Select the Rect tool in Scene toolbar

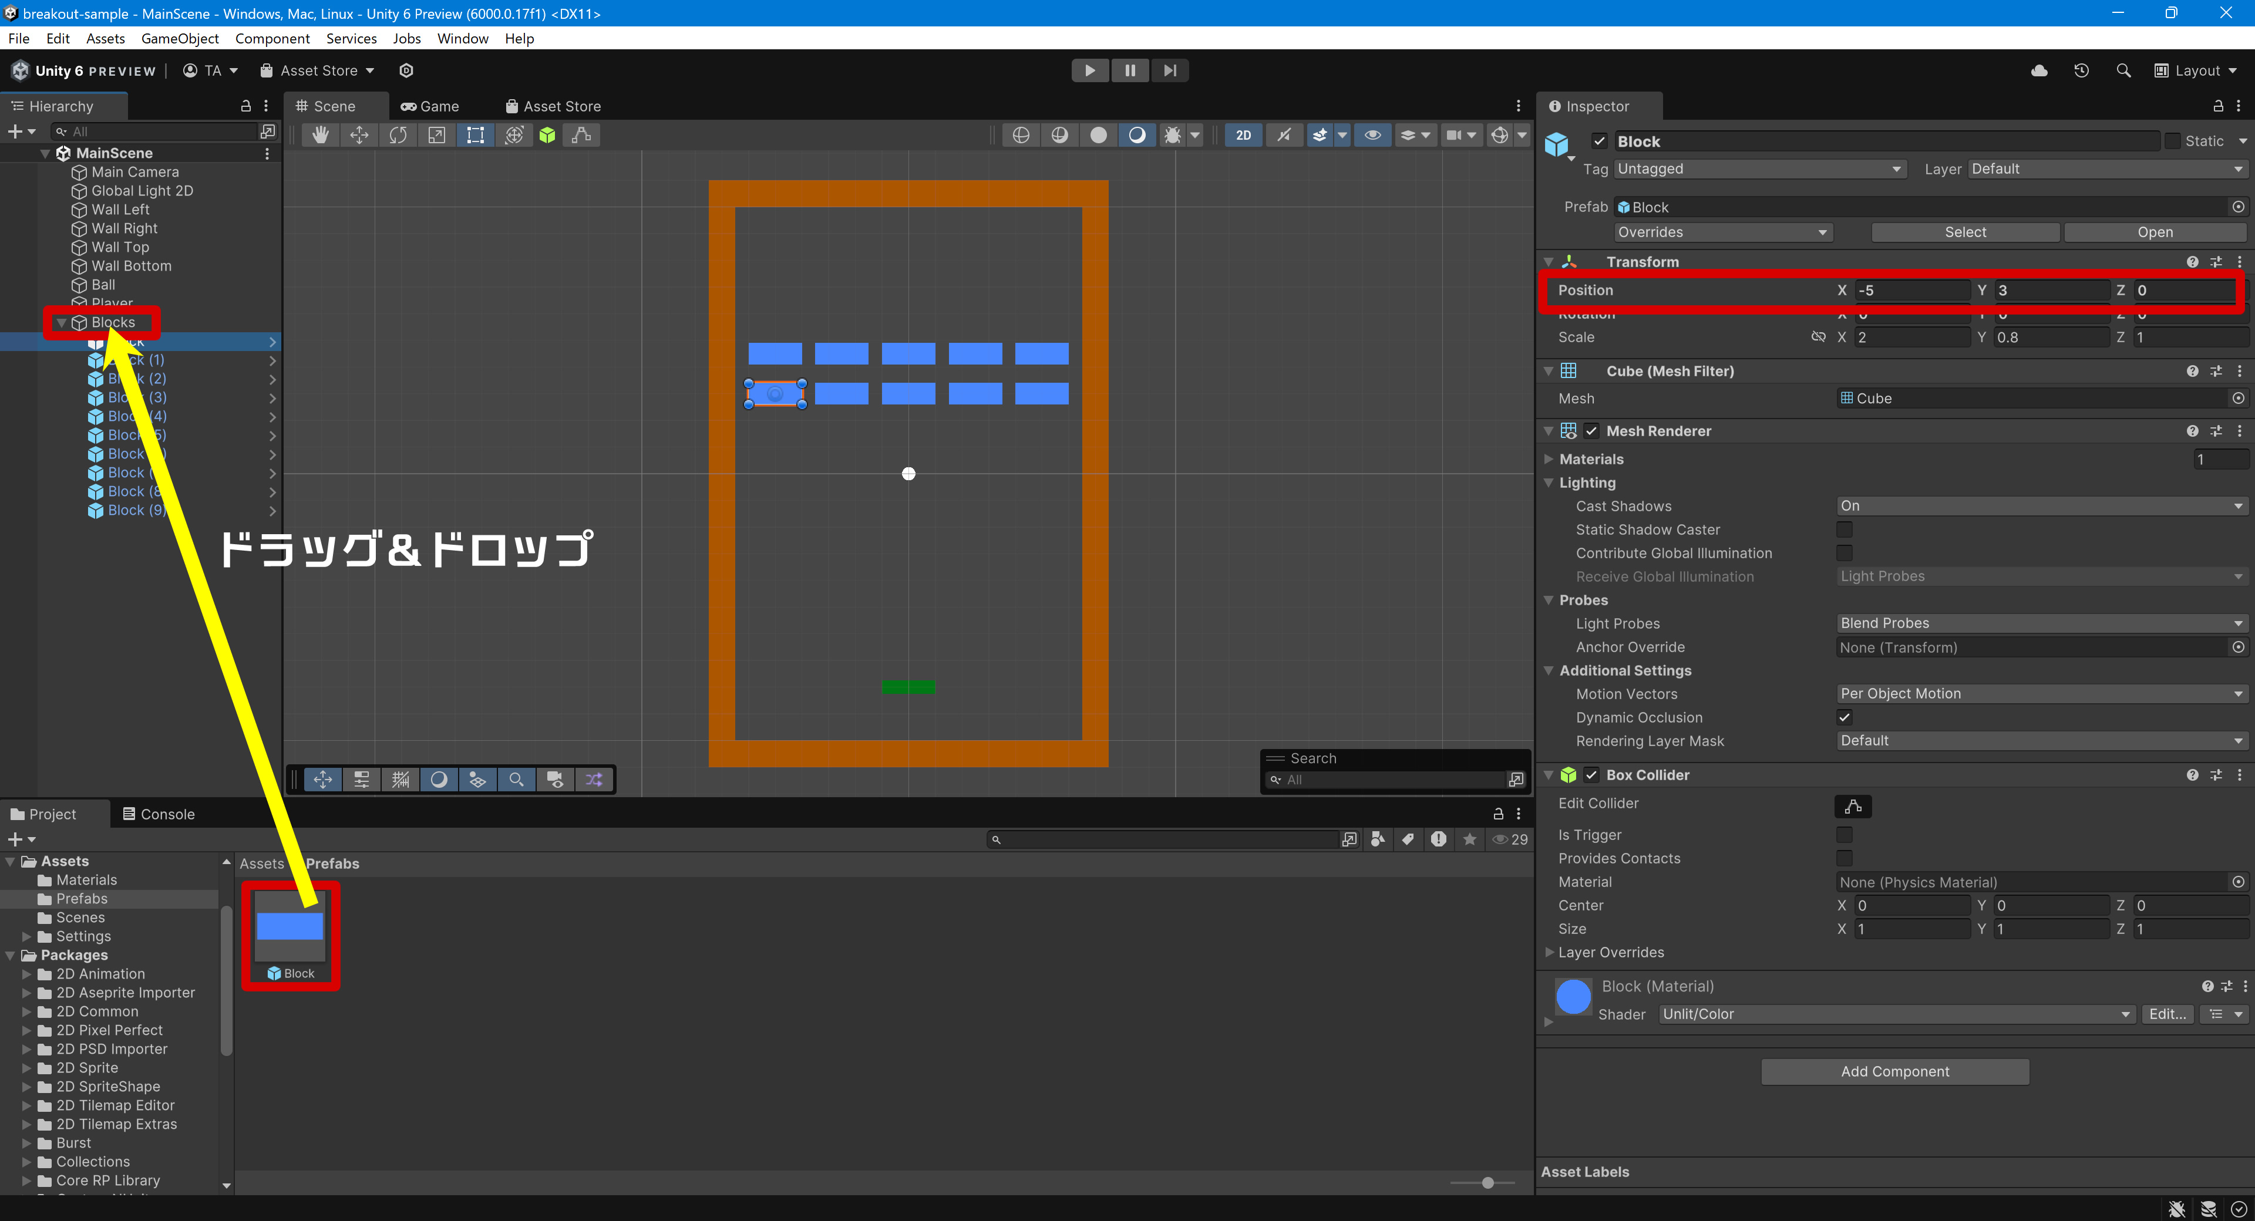pyautogui.click(x=474, y=135)
